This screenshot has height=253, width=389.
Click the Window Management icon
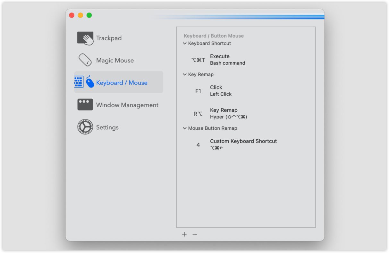85,105
